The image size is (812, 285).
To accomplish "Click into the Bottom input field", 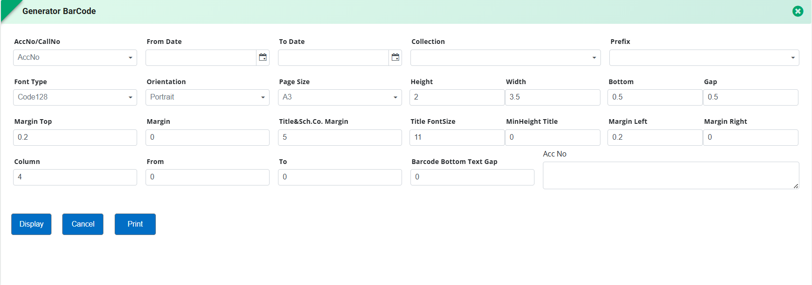I will pos(655,97).
